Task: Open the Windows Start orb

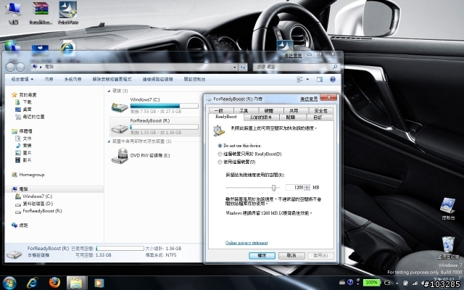Action: pyautogui.click(x=9, y=283)
